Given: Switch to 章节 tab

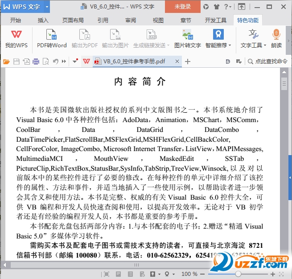Looking at the screenshot, I should (x=185, y=20).
